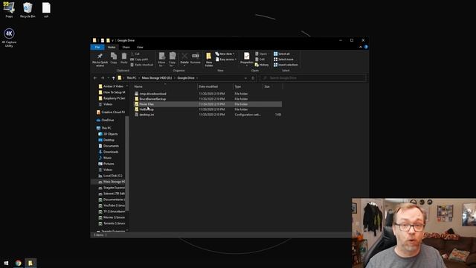Open the recent locations dropdown arrow

[109, 78]
